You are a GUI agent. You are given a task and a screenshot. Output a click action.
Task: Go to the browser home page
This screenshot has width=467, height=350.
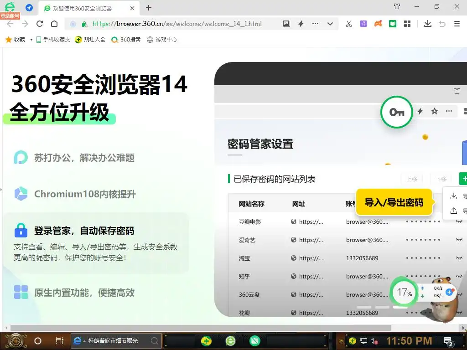point(54,24)
